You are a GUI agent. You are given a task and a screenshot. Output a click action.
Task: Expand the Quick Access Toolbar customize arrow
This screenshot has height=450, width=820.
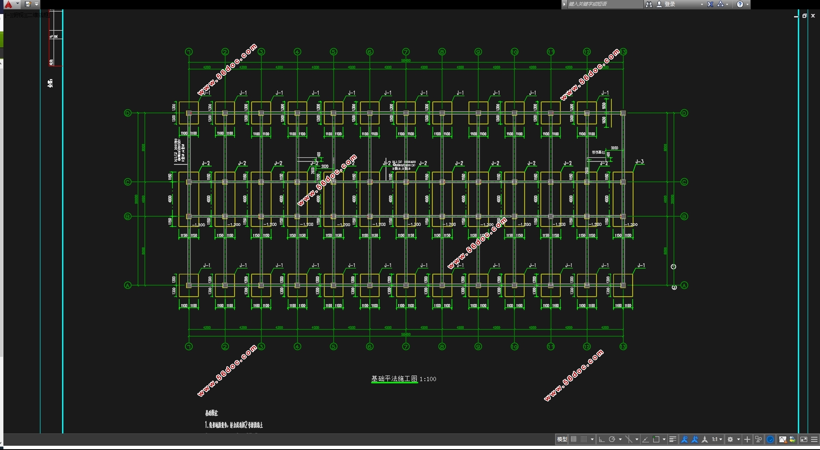tap(37, 4)
